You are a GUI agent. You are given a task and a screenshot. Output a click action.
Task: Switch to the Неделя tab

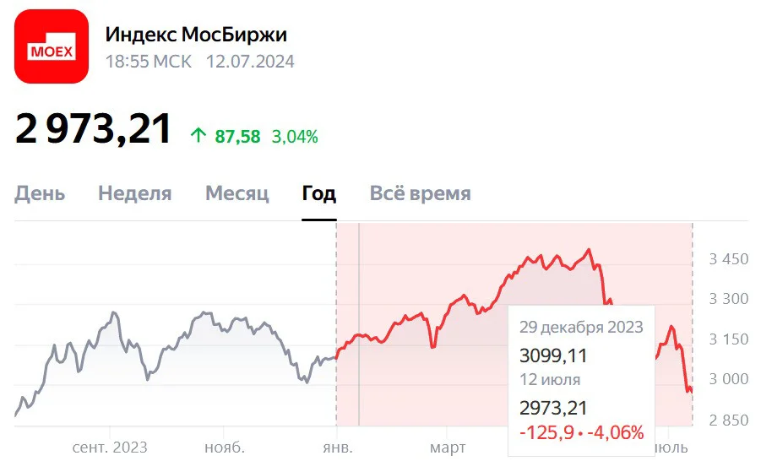click(135, 193)
